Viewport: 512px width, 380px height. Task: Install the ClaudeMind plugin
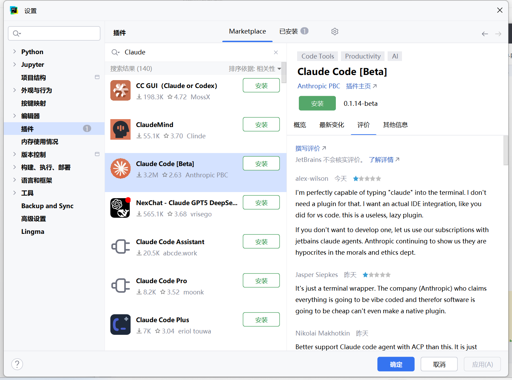[261, 125]
